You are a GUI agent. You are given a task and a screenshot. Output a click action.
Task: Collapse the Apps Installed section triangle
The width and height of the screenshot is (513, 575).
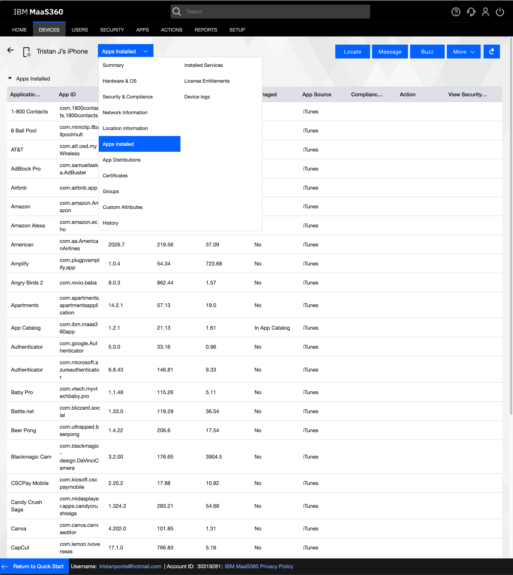coord(10,78)
